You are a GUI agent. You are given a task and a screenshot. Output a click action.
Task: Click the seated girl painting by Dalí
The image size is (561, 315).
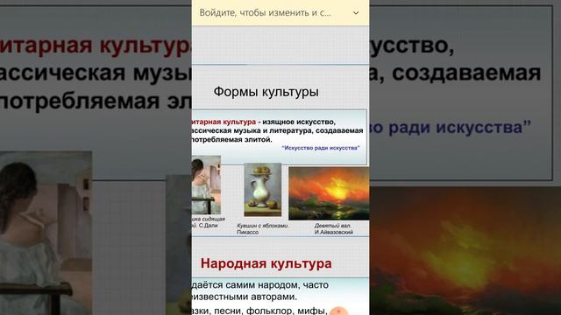206,185
